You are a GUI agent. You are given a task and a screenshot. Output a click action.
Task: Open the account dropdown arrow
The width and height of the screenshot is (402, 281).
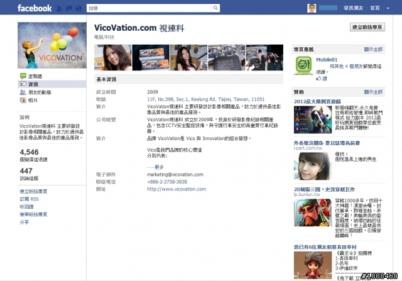click(x=388, y=8)
